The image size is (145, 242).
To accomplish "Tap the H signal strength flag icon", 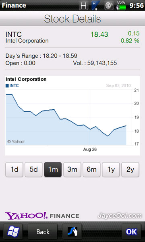I will [x=96, y=5].
